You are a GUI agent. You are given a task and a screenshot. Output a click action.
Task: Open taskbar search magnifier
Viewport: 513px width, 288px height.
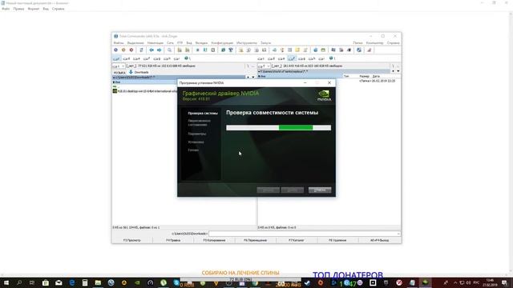(x=19, y=282)
